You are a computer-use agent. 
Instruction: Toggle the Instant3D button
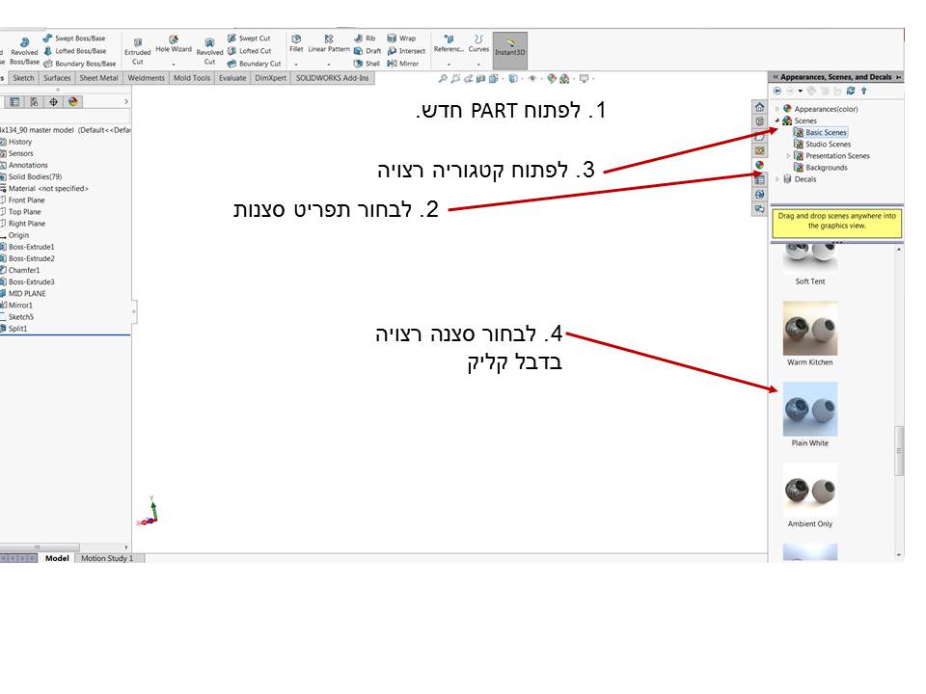click(509, 48)
